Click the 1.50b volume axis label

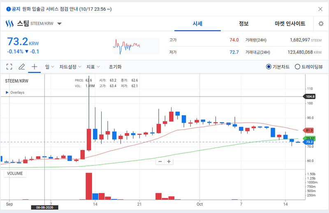pyautogui.click(x=311, y=174)
